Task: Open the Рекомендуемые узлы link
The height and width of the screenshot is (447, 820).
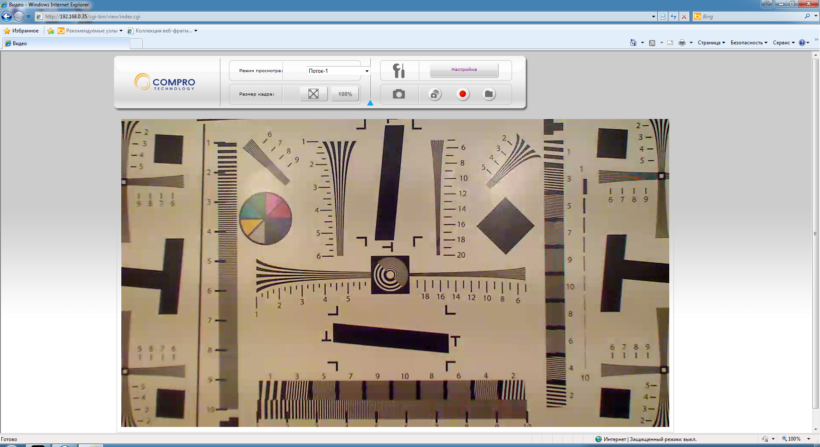Action: (x=90, y=31)
